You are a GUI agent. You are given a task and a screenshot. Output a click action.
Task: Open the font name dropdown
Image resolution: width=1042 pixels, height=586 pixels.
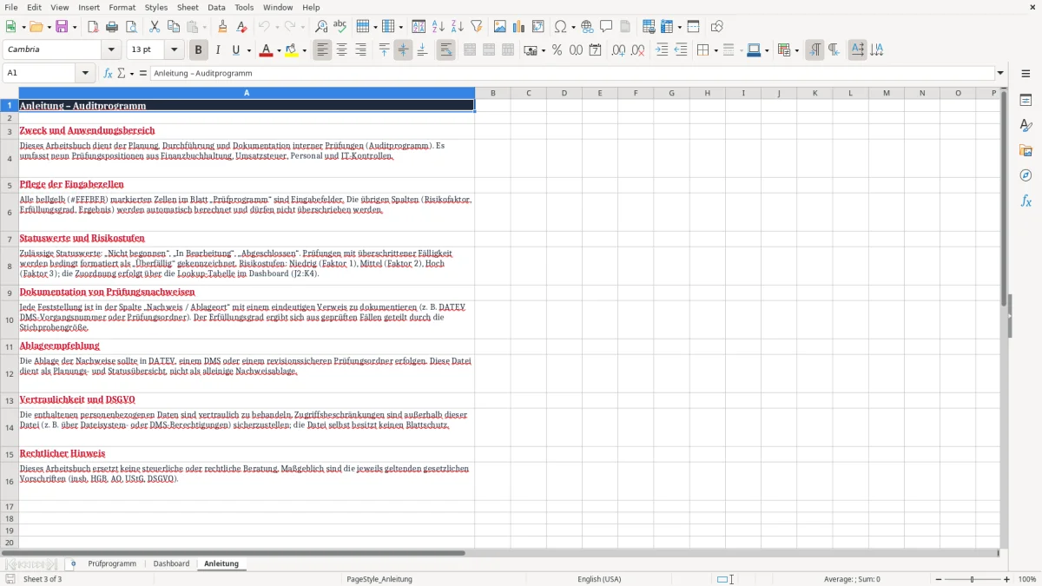point(110,50)
